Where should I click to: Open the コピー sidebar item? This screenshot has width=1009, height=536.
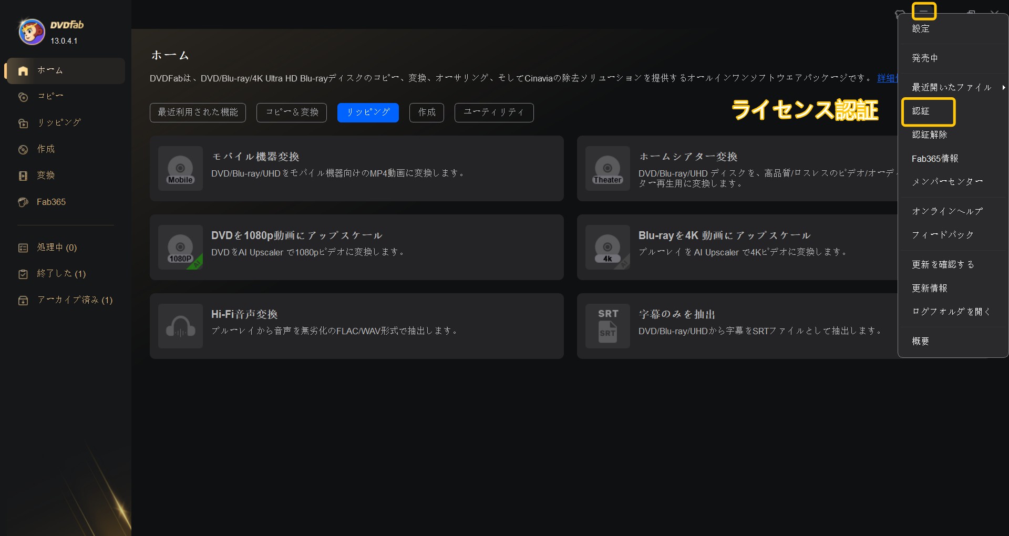coord(65,97)
